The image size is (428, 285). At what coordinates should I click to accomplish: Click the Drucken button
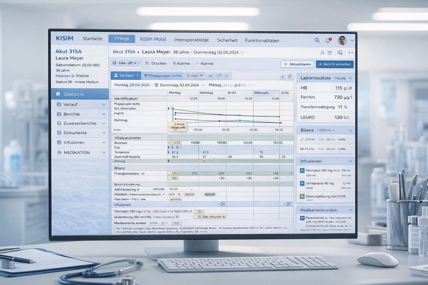pos(156,63)
